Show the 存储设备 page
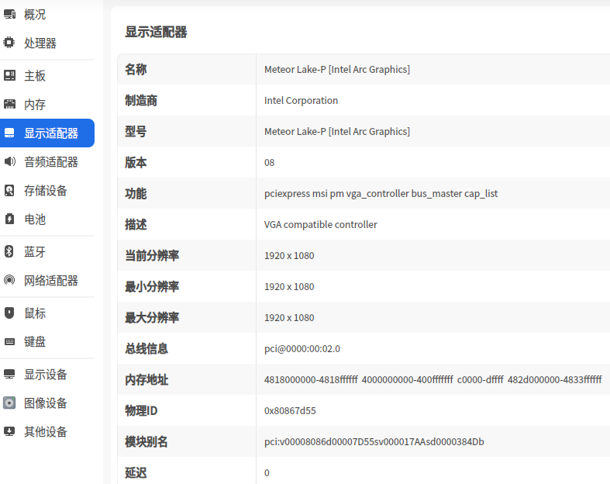The height and width of the screenshot is (484, 610). coord(47,190)
